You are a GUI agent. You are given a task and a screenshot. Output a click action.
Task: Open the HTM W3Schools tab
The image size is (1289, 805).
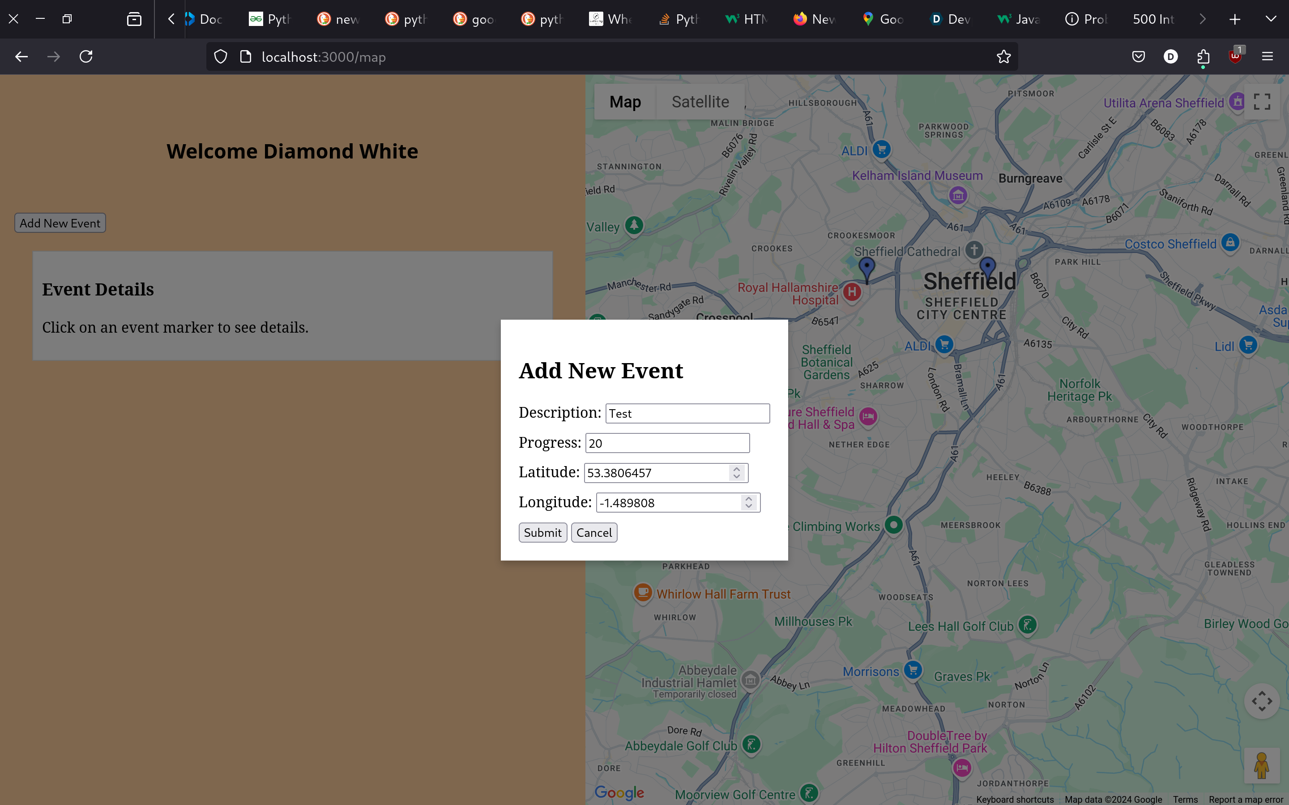point(747,19)
